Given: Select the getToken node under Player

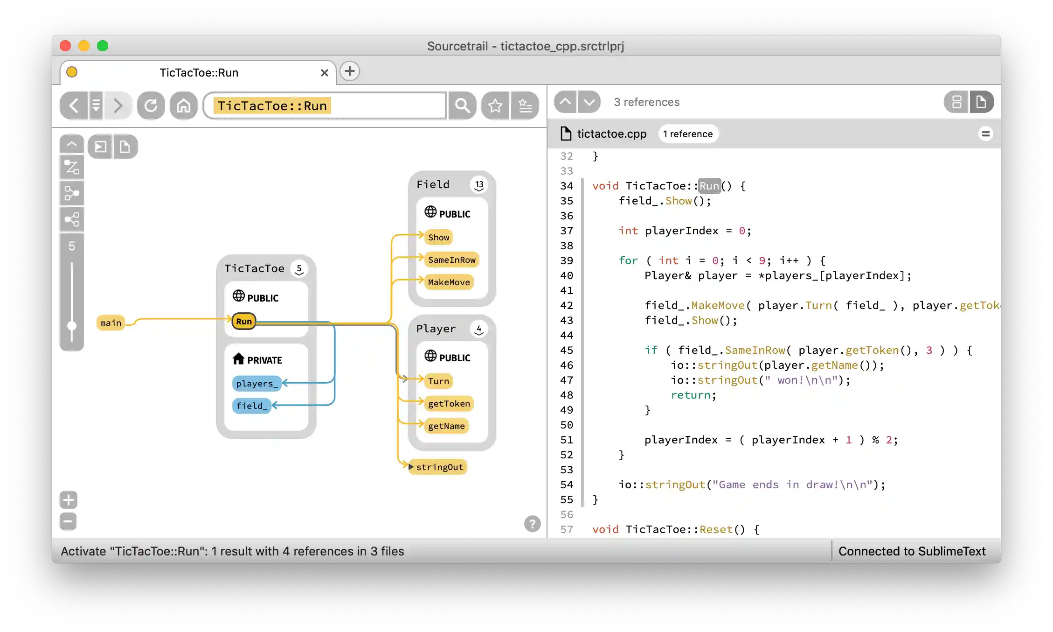Looking at the screenshot, I should coord(448,404).
